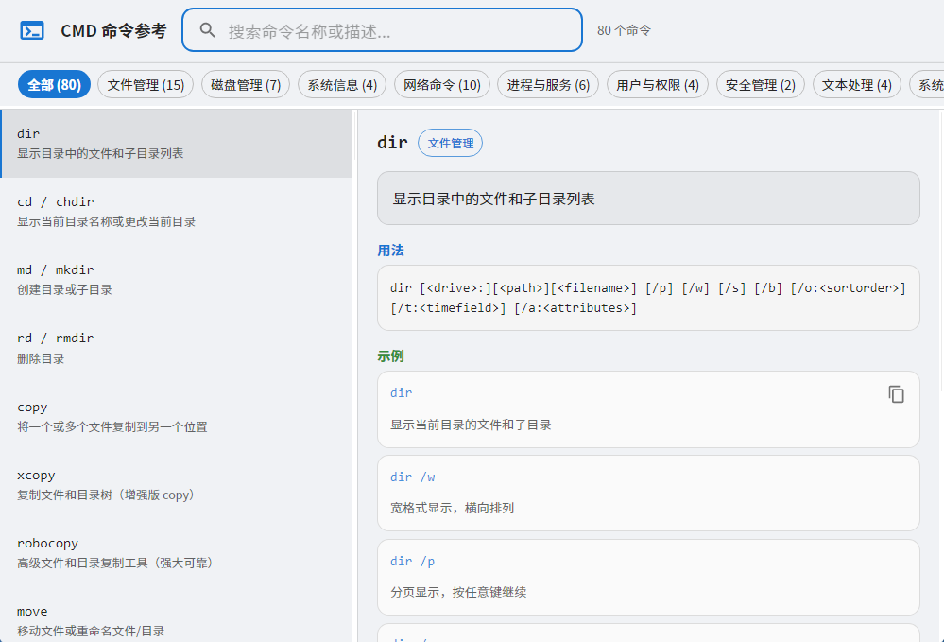The height and width of the screenshot is (642, 944).
Task: Click the CMD terminal logo icon
Action: point(32,30)
